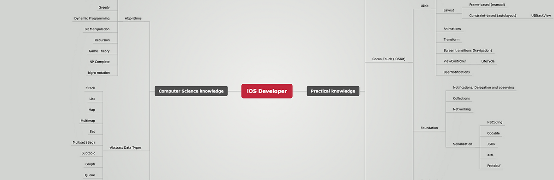Screen dimensions: 554x180
Task: Select the Multiset (Bag) node
Action: tap(84, 142)
